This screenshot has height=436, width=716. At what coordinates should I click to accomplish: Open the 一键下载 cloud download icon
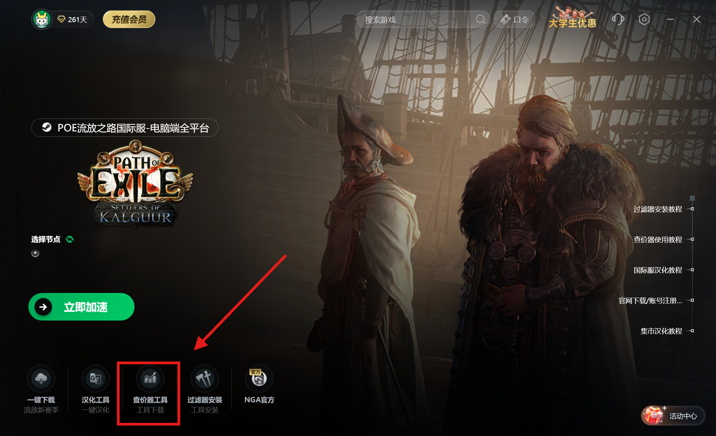pos(41,379)
